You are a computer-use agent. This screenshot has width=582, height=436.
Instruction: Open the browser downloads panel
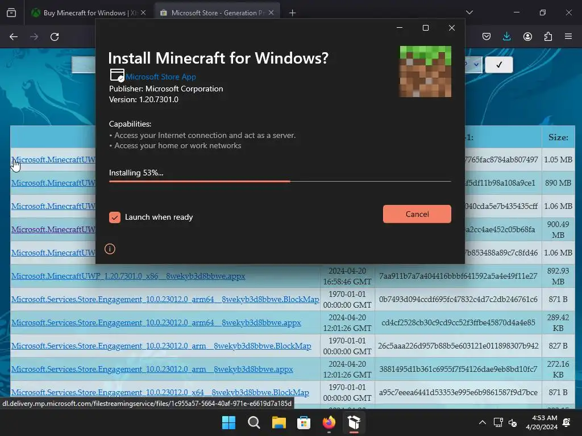click(x=506, y=36)
